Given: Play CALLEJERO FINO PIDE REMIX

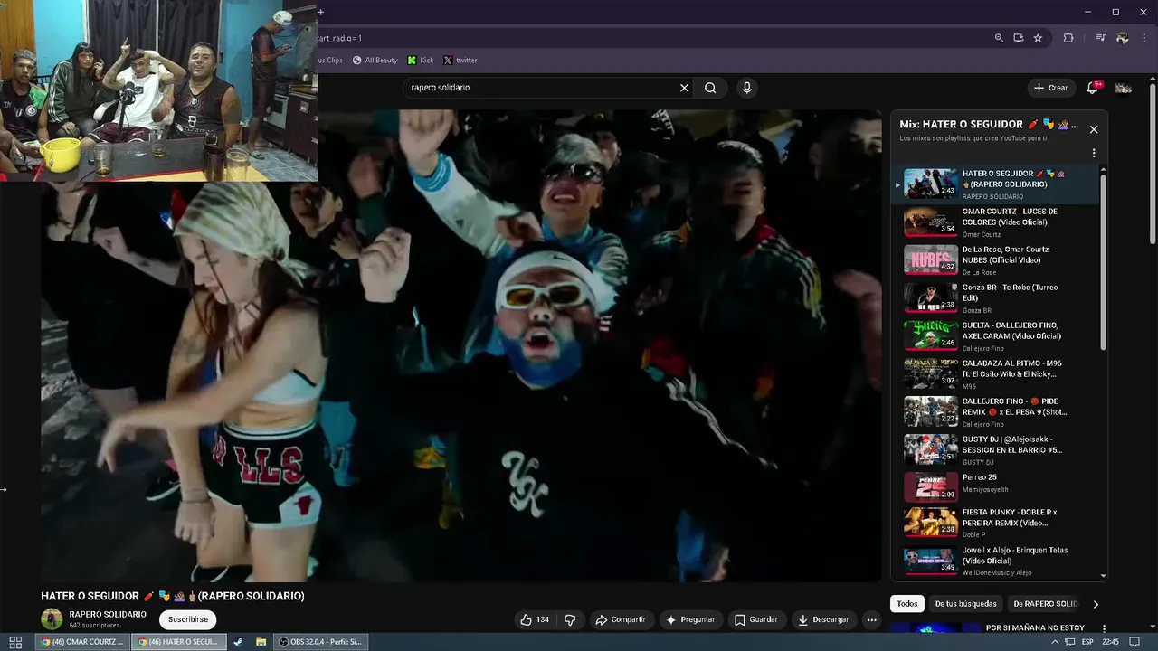Looking at the screenshot, I should point(995,411).
